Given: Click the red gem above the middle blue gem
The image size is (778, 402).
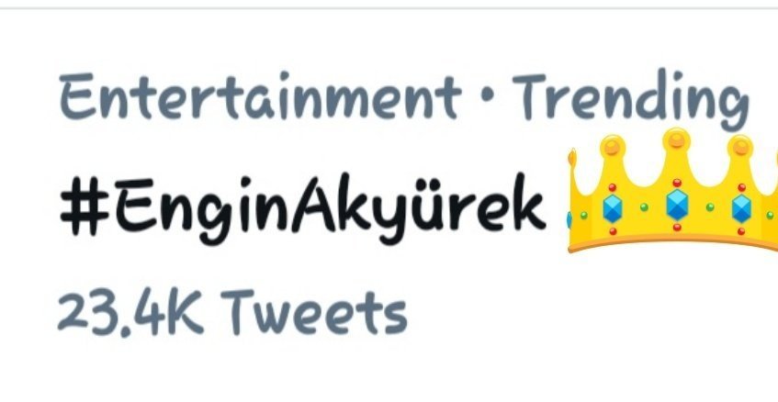Looking at the screenshot, I should coord(677,183).
